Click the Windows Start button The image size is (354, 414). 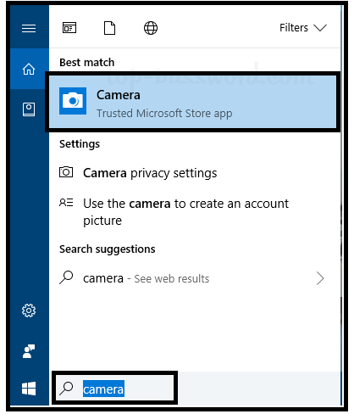pos(29,389)
